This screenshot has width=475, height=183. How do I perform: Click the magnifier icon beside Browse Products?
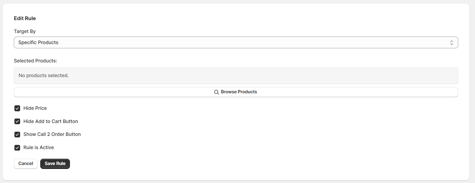pos(216,92)
